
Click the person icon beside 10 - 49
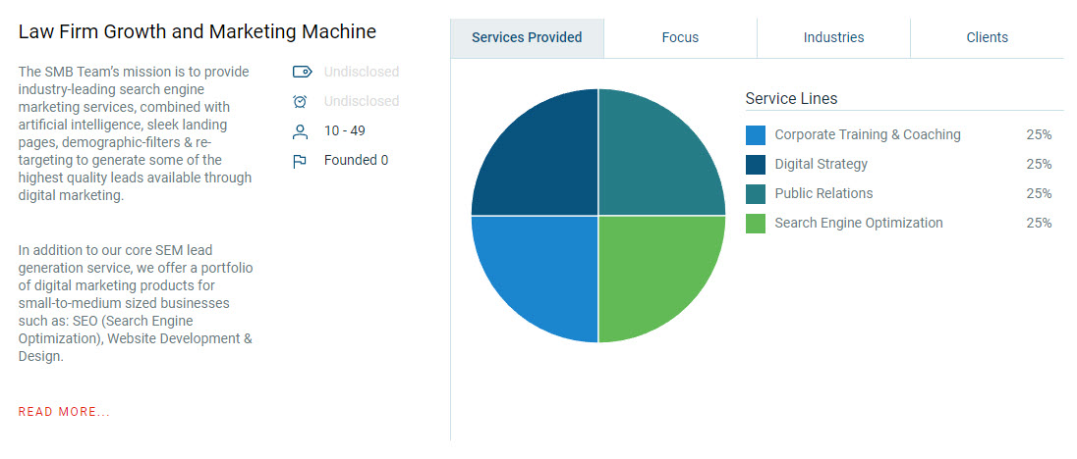[300, 130]
